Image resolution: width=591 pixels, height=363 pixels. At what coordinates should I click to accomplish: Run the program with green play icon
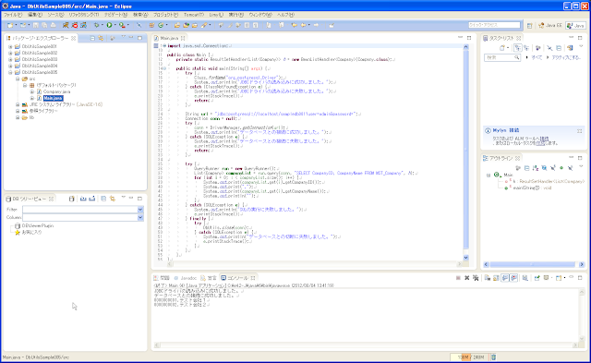[109, 25]
